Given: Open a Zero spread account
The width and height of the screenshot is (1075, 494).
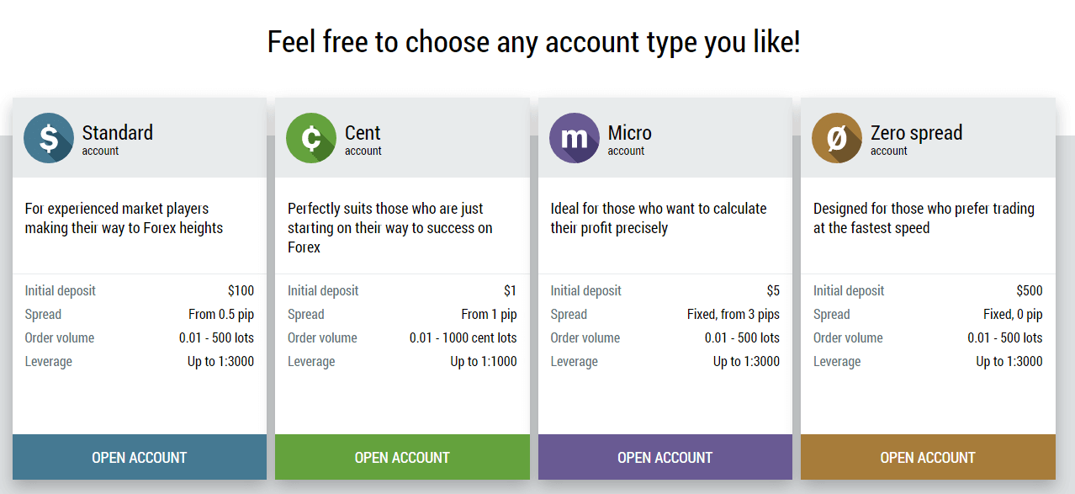Looking at the screenshot, I should 928,457.
